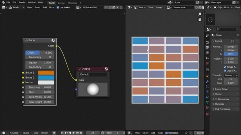The image size is (241, 135).
Task: Open the Object Data green triangle icon
Action: [x=207, y=102]
